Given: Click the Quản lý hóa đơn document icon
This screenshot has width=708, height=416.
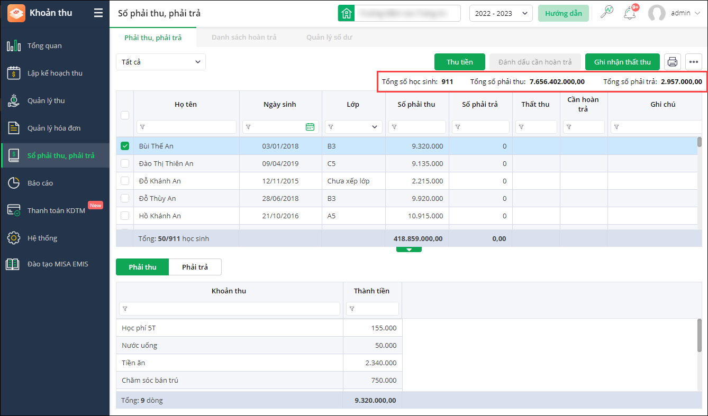Looking at the screenshot, I should [14, 128].
